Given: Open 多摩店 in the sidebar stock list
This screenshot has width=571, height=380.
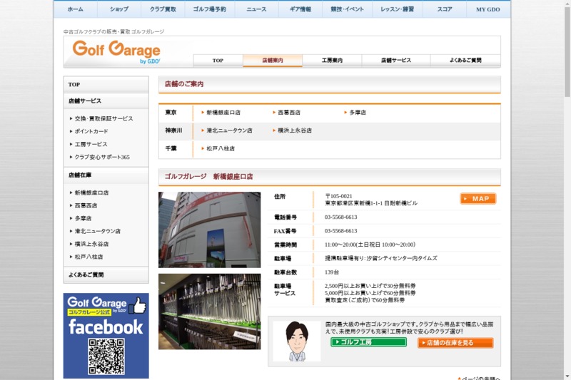Looking at the screenshot, I should (83, 218).
